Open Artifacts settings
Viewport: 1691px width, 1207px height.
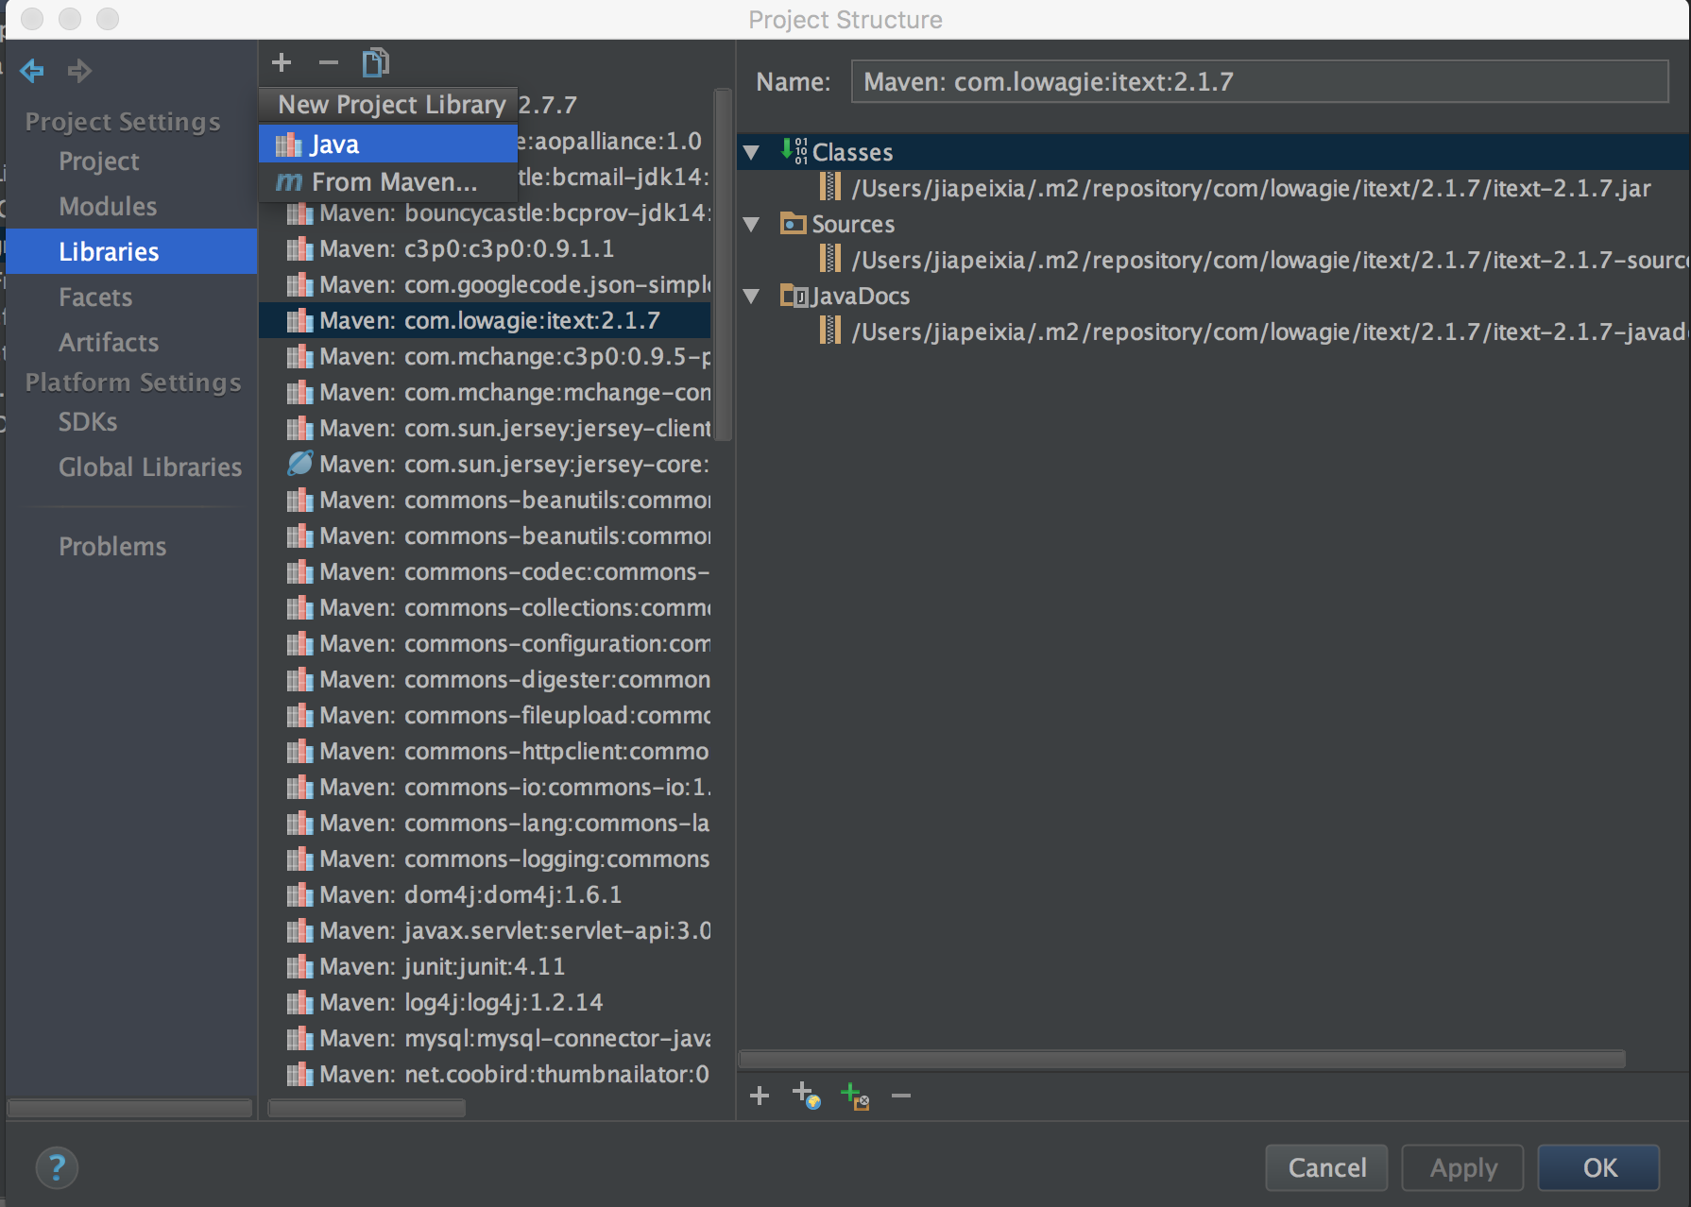tap(109, 342)
